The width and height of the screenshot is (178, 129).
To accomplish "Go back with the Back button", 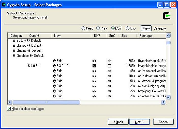I will [x=118, y=122].
